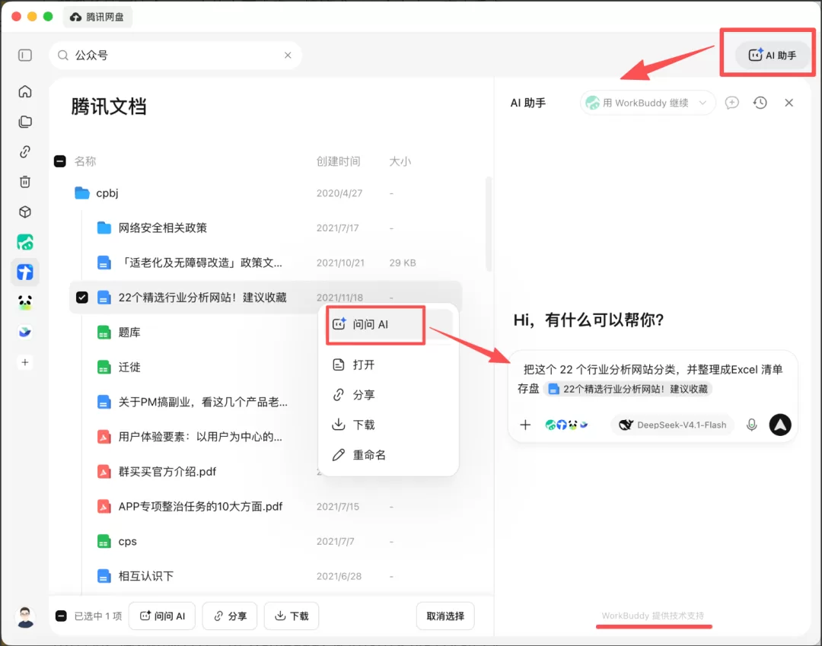Choose 问问 AI in context menu

coord(388,324)
